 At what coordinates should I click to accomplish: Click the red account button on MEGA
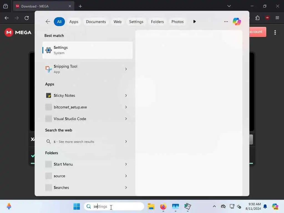(258, 32)
